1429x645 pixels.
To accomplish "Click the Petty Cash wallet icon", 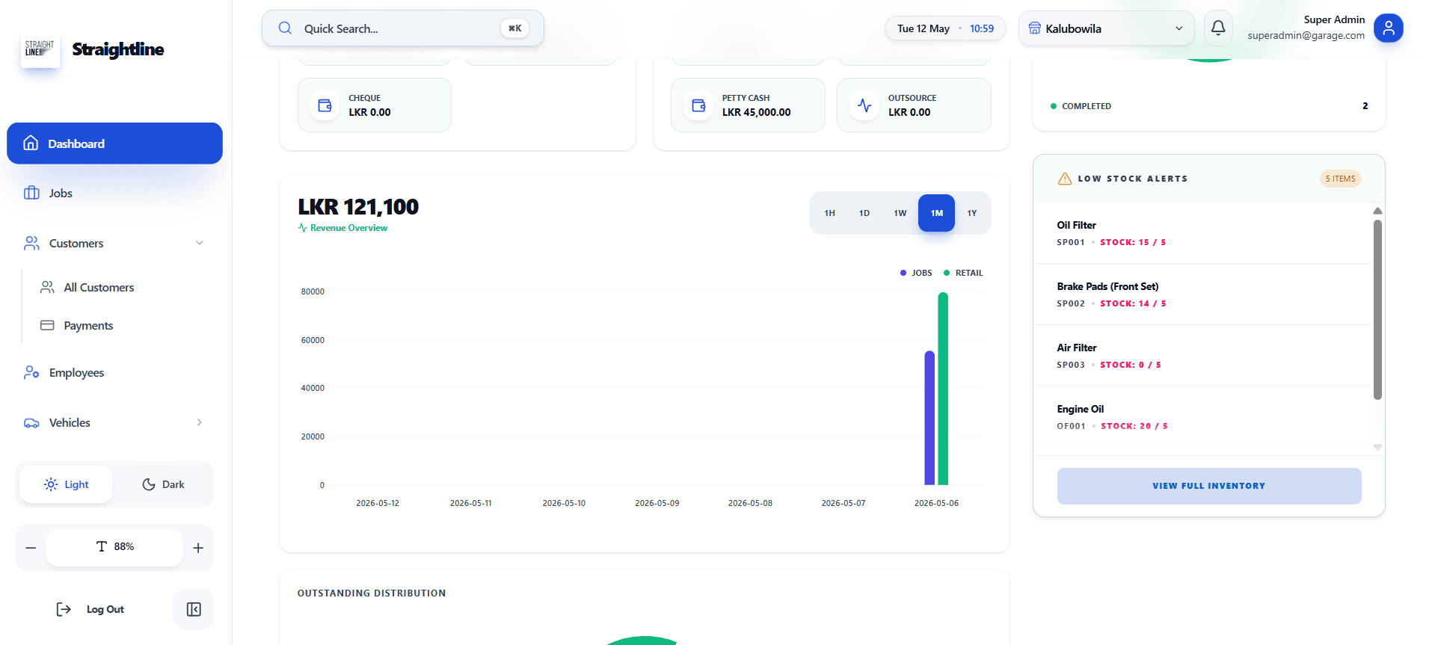I will click(698, 105).
